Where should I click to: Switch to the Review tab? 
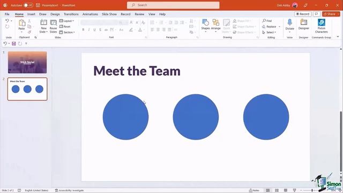coord(139,14)
